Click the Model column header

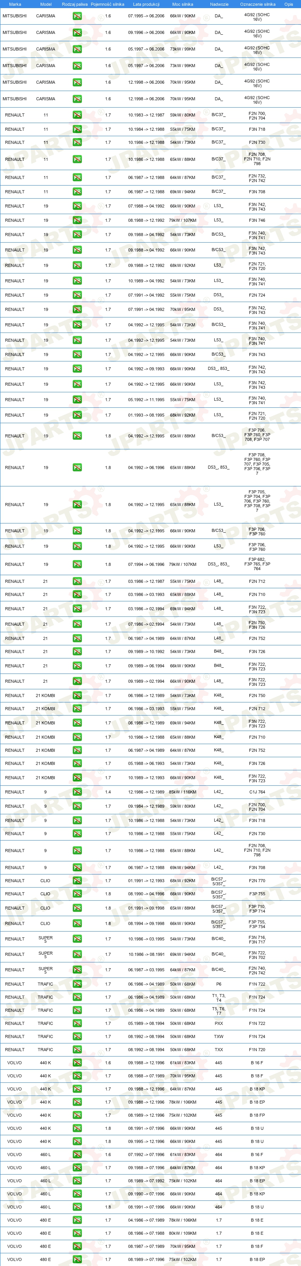[45, 4]
